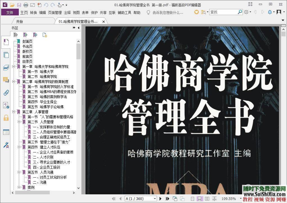Screen dimensions: 287x203
Task: Switch to continuous facing view mode
Action: coord(214,199)
